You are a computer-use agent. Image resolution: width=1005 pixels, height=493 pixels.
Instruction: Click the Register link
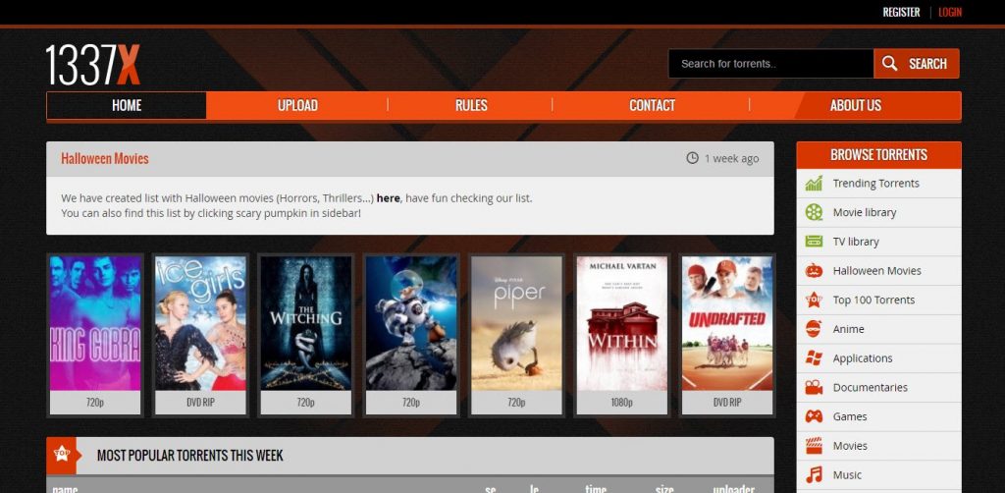tap(901, 12)
